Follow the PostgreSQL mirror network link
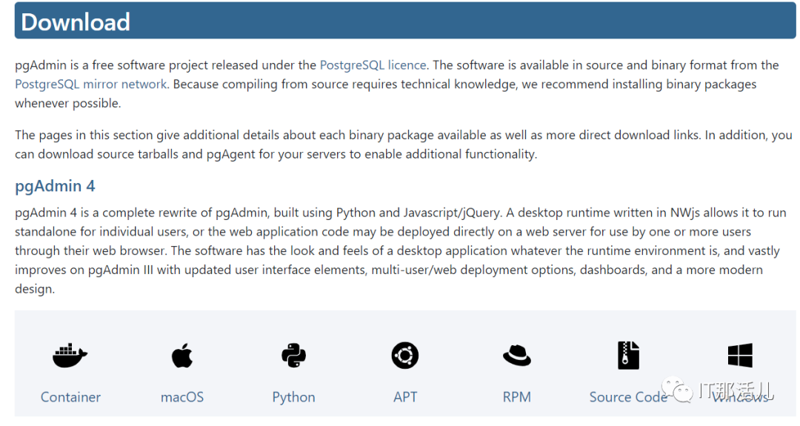Image resolution: width=800 pixels, height=426 pixels. tap(90, 84)
